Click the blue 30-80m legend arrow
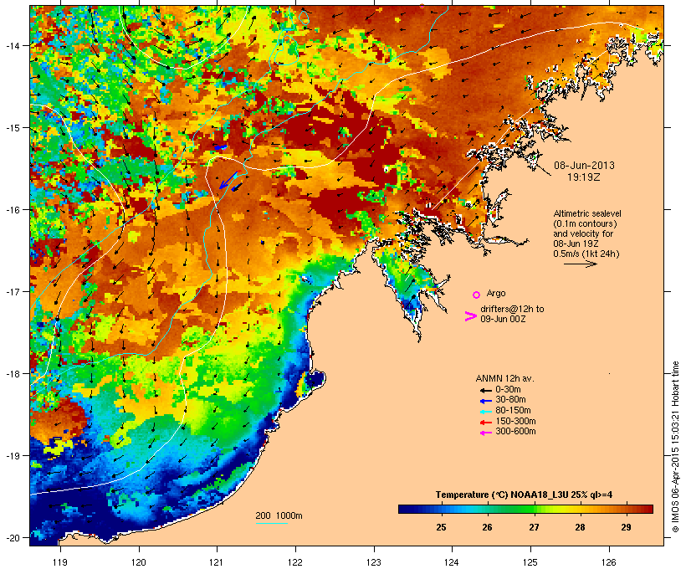 coord(485,401)
